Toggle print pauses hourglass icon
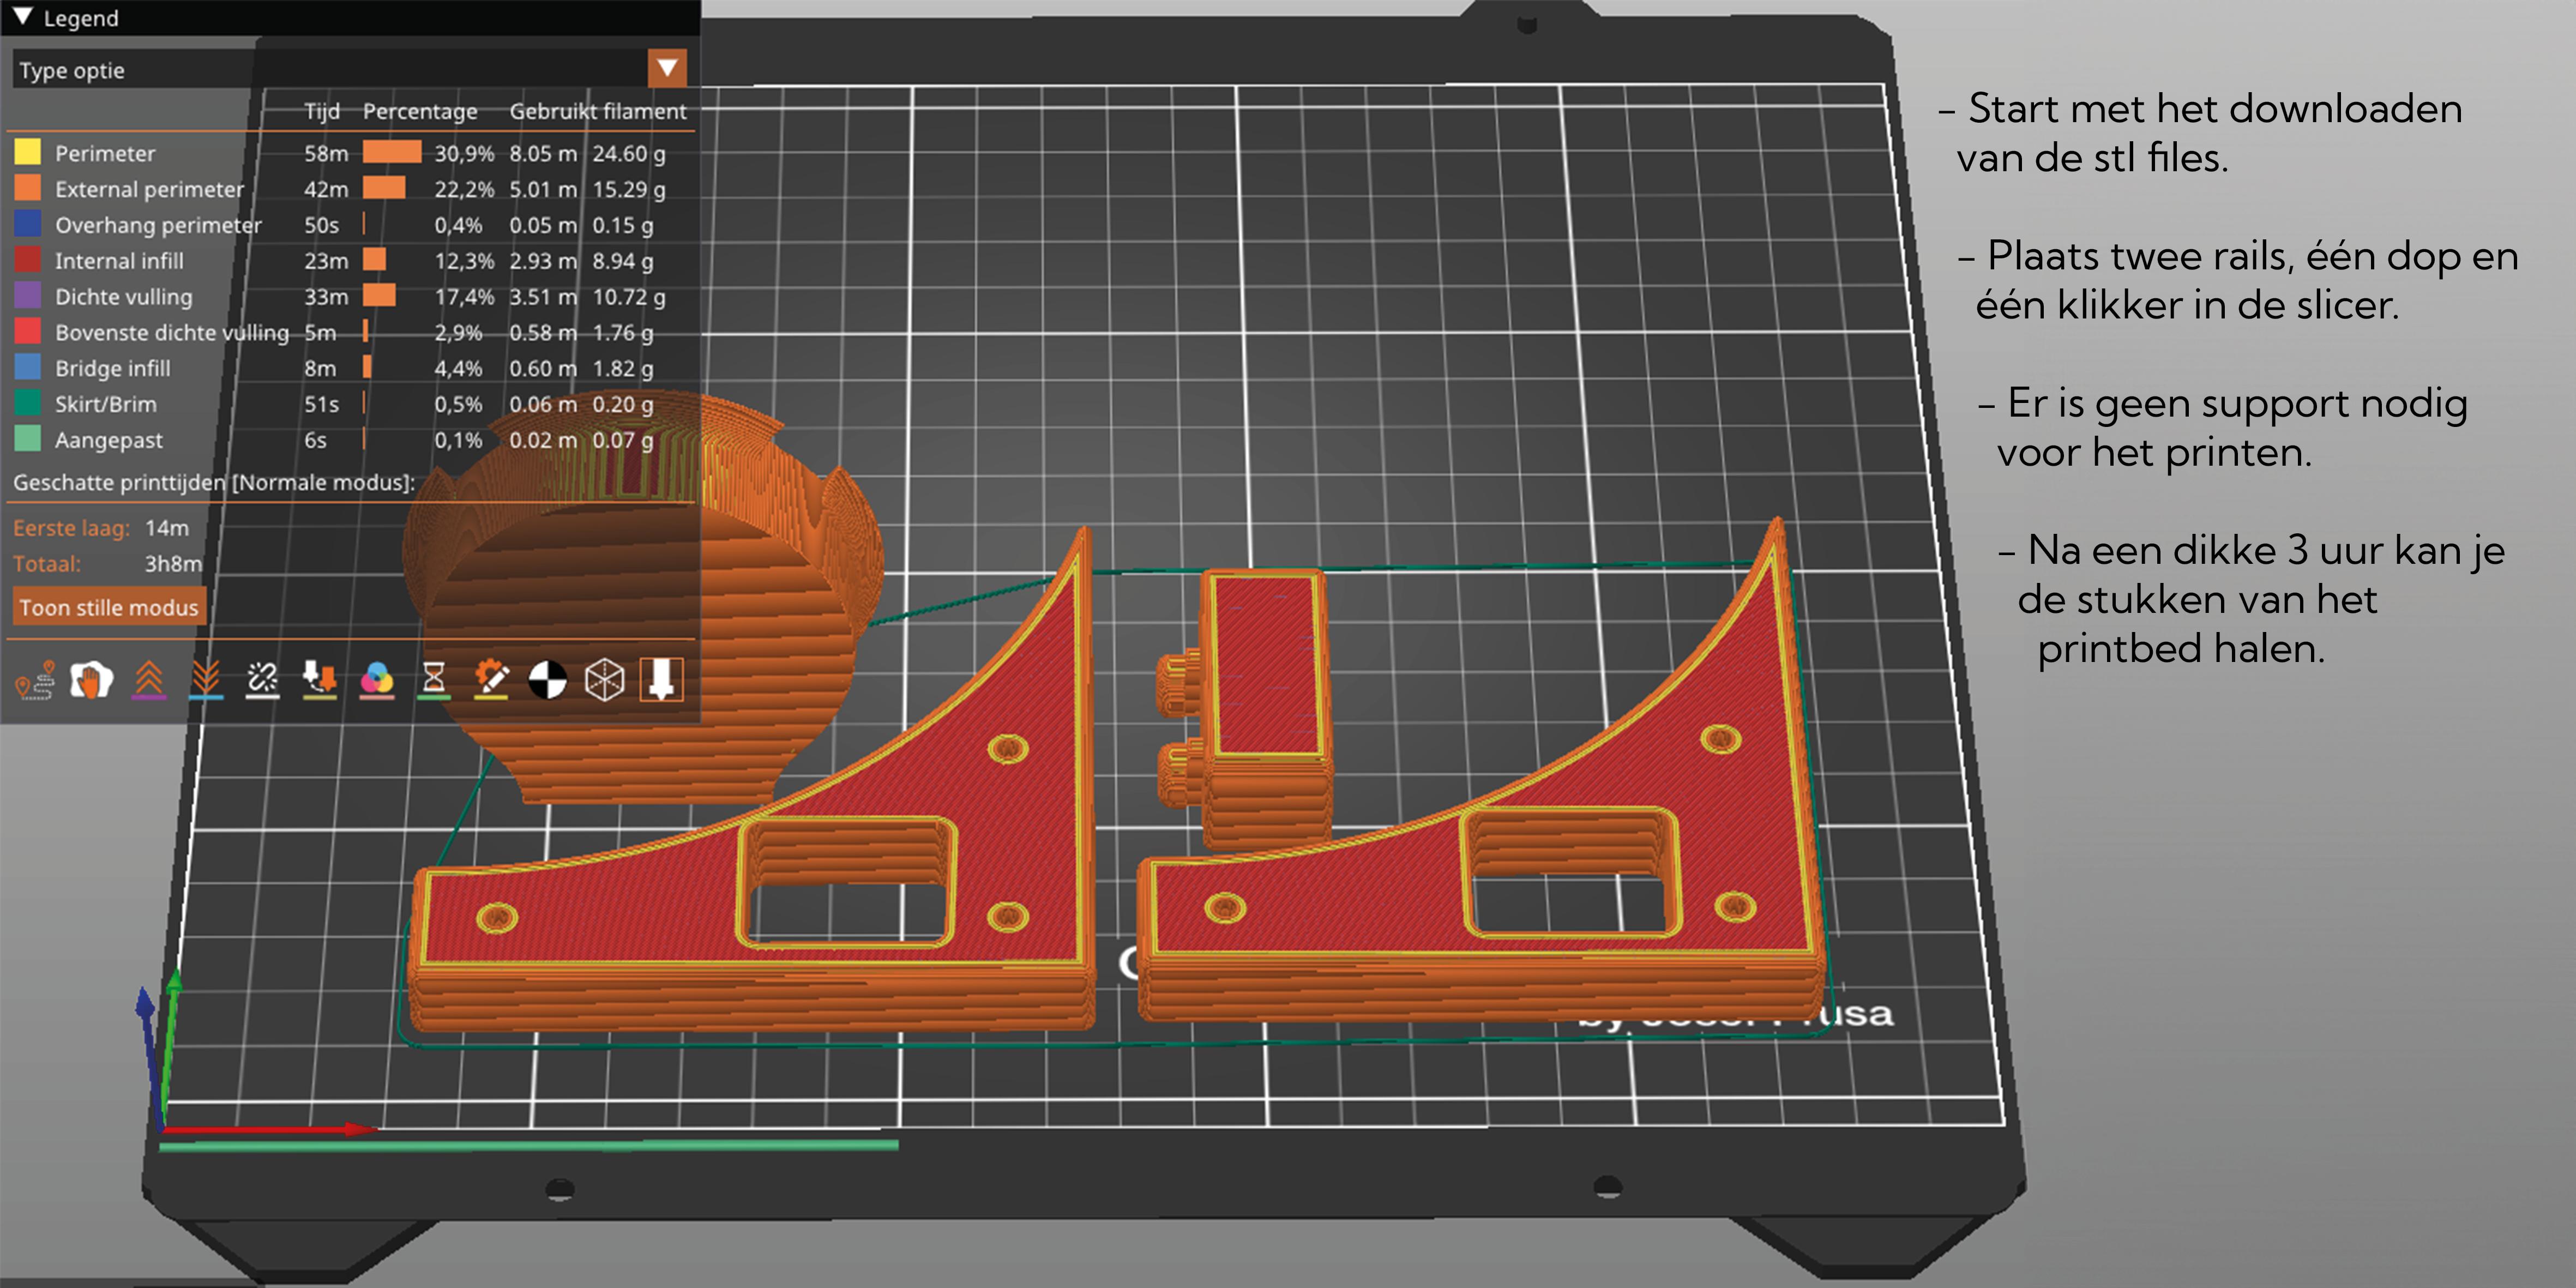The height and width of the screenshot is (1288, 2576). point(433,681)
